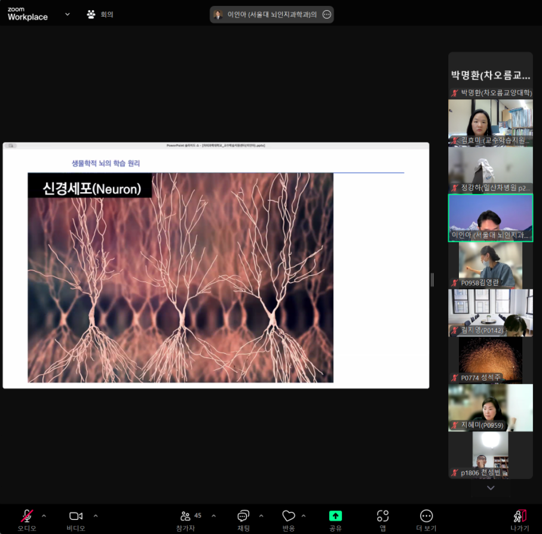This screenshot has width=542, height=534.
Task: Open the 앱 apps icon
Action: point(382,516)
